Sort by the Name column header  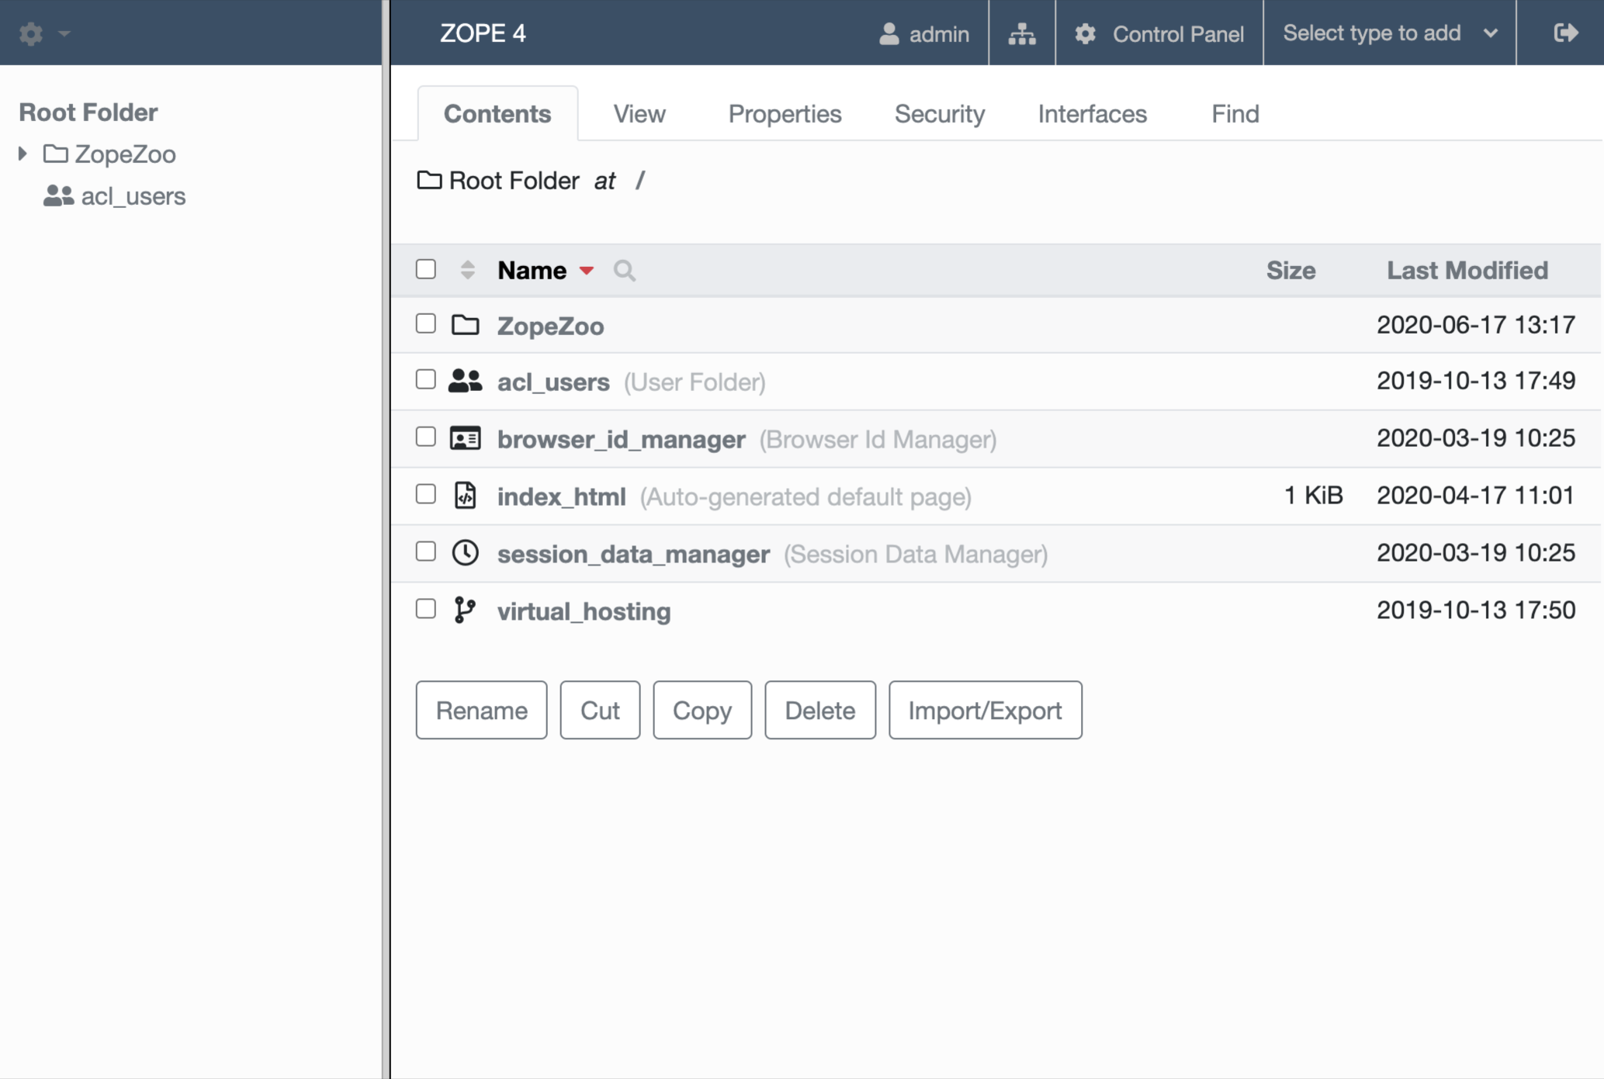pyautogui.click(x=532, y=270)
